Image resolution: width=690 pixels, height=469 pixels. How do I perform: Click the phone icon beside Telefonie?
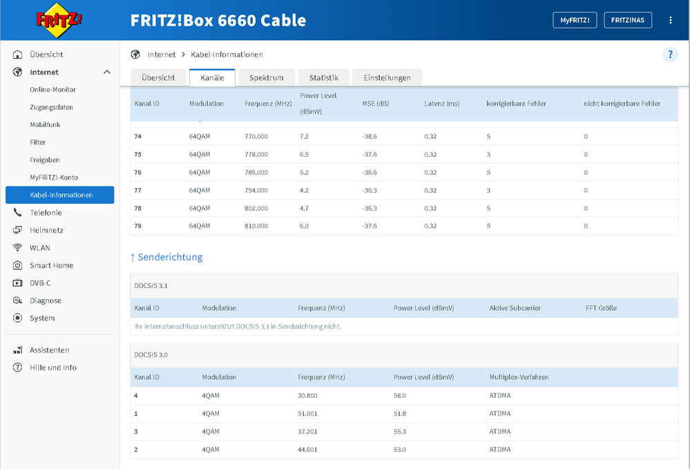[17, 213]
